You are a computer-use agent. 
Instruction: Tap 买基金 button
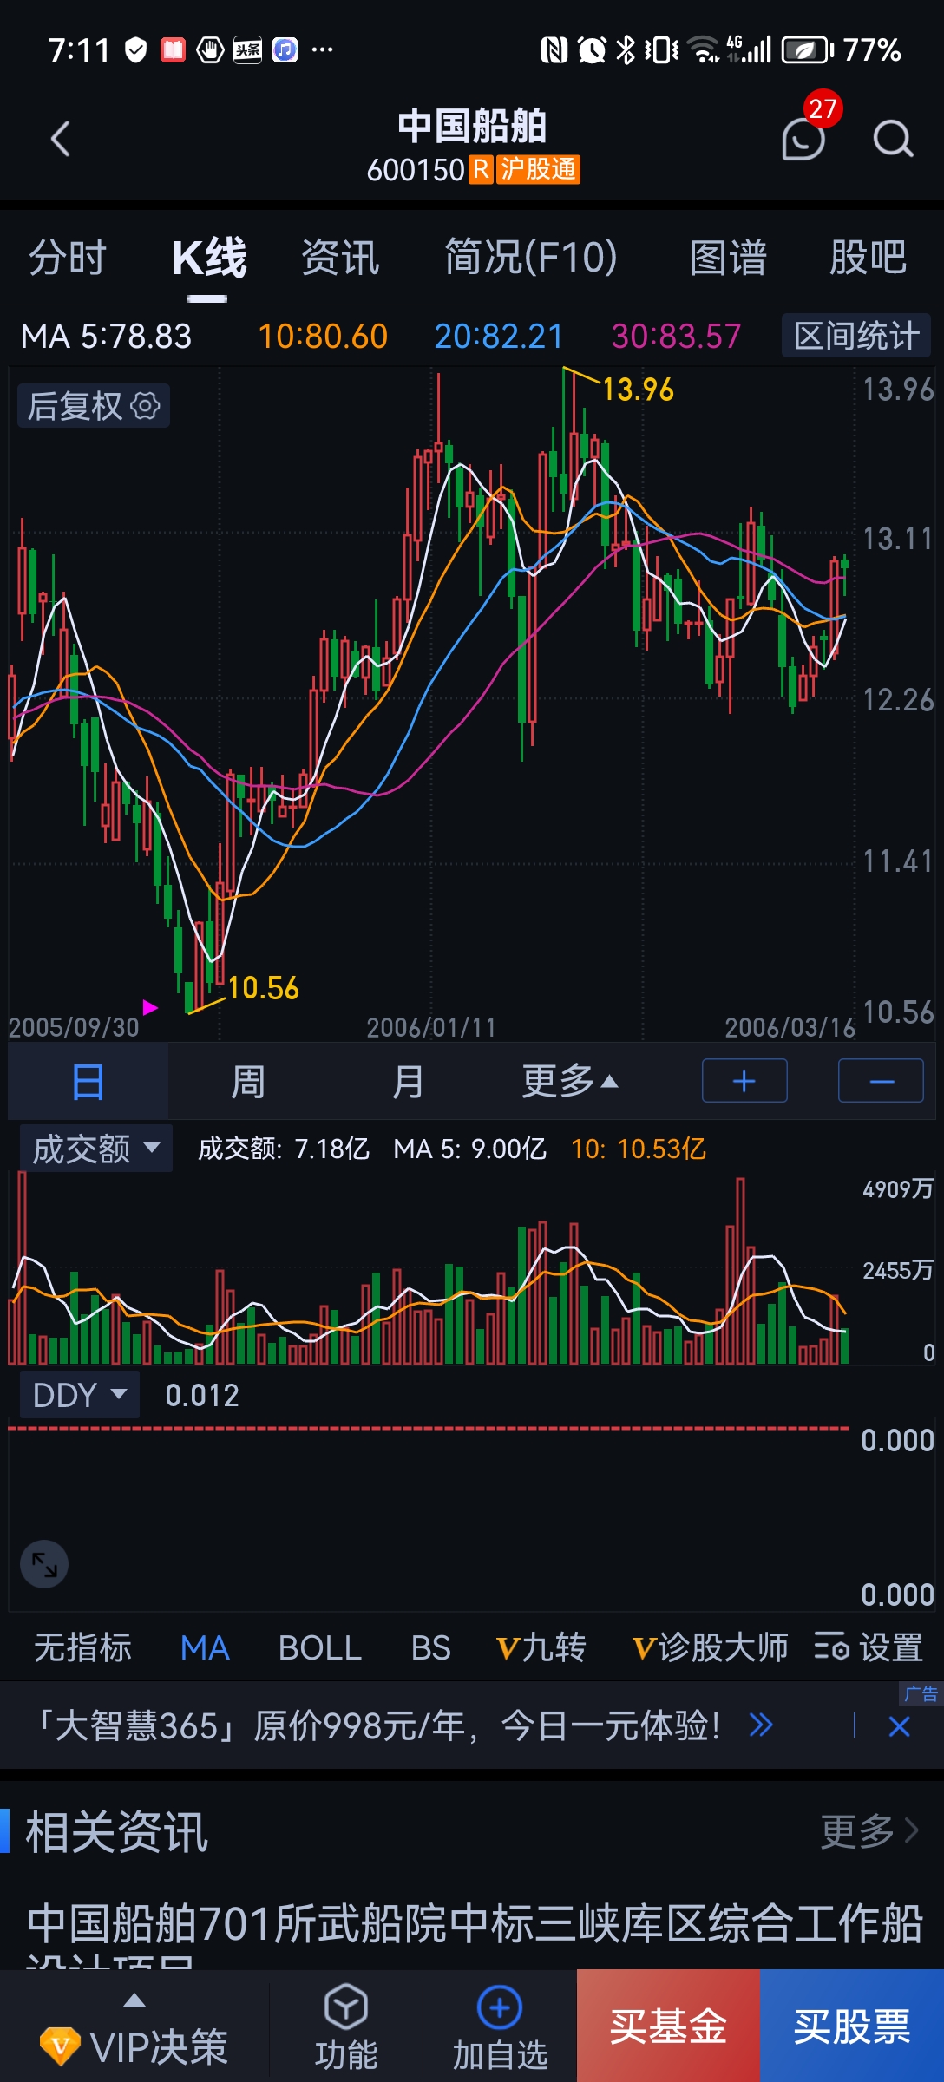click(x=668, y=2026)
